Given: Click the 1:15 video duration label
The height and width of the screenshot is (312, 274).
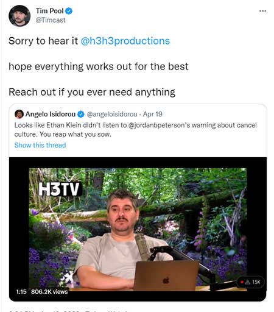Looking at the screenshot, I should point(21,292).
